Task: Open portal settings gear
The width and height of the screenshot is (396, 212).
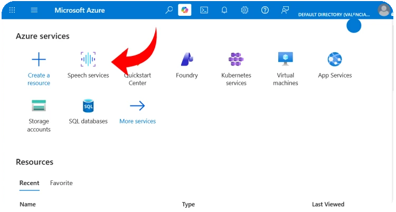Action: pos(244,10)
